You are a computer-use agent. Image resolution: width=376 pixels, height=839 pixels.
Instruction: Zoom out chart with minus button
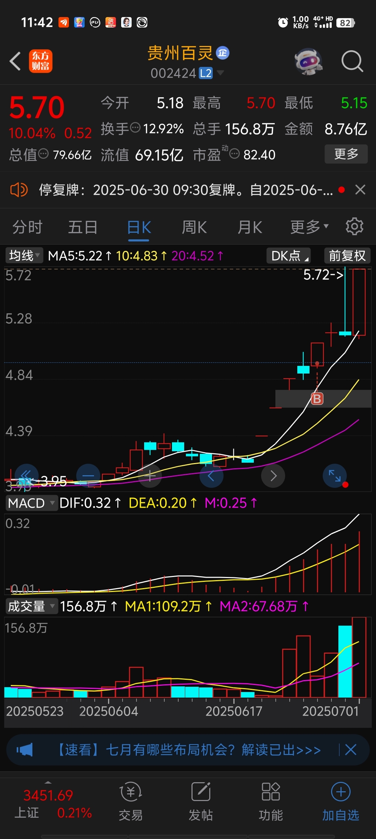pos(88,476)
